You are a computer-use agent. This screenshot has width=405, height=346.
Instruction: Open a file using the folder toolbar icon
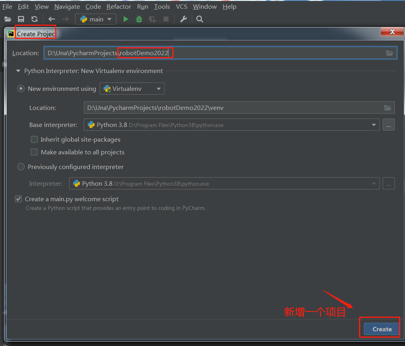[x=8, y=19]
